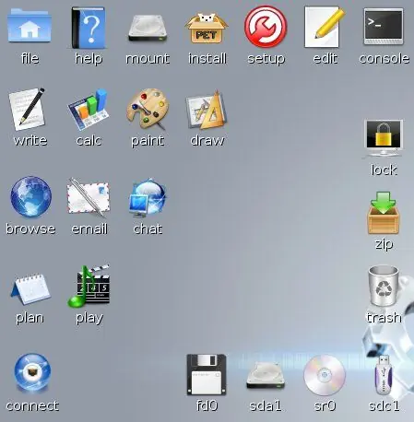This screenshot has width=414, height=422.
Task: Open the zip archiver icon
Action: (384, 213)
